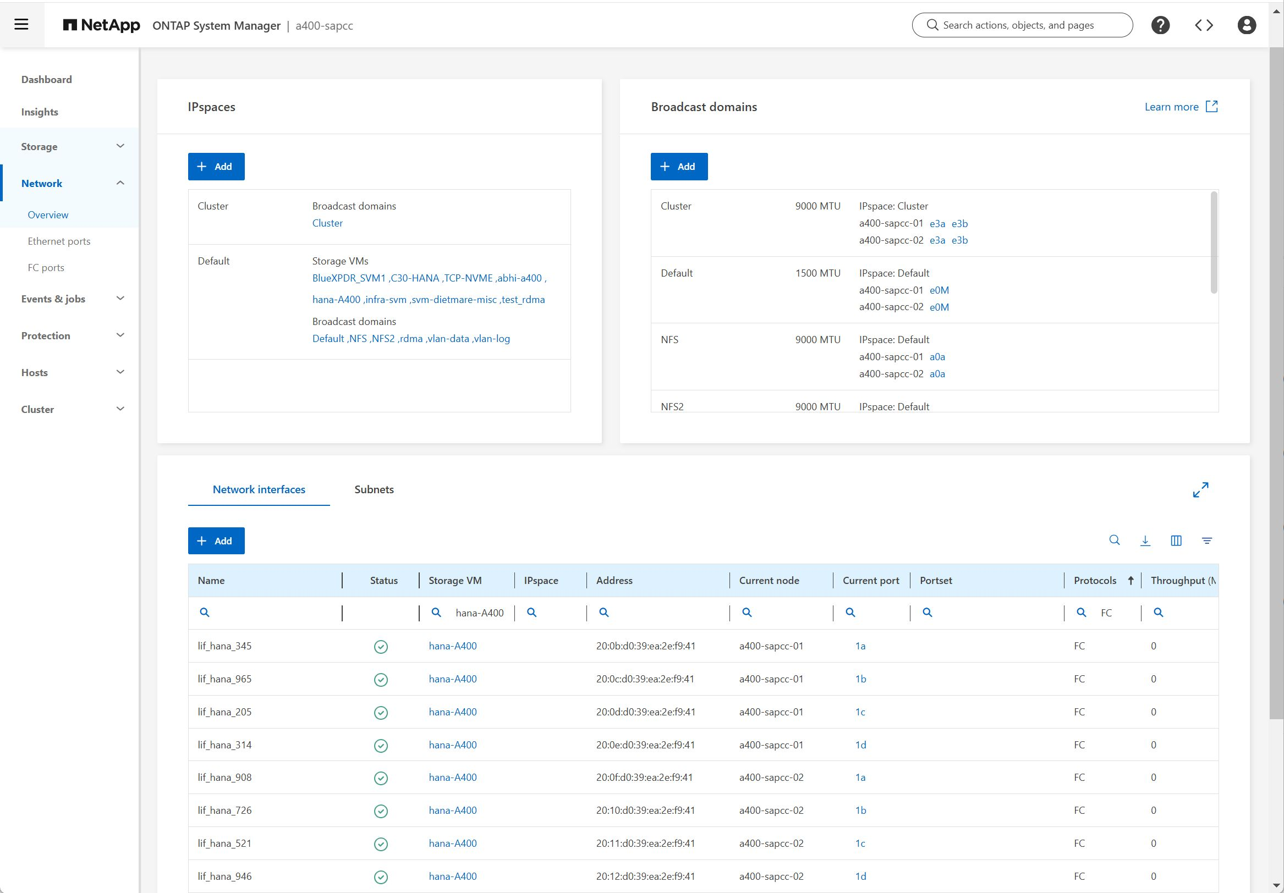Click the help icon in top navigation bar
The image size is (1284, 893).
pos(1161,24)
